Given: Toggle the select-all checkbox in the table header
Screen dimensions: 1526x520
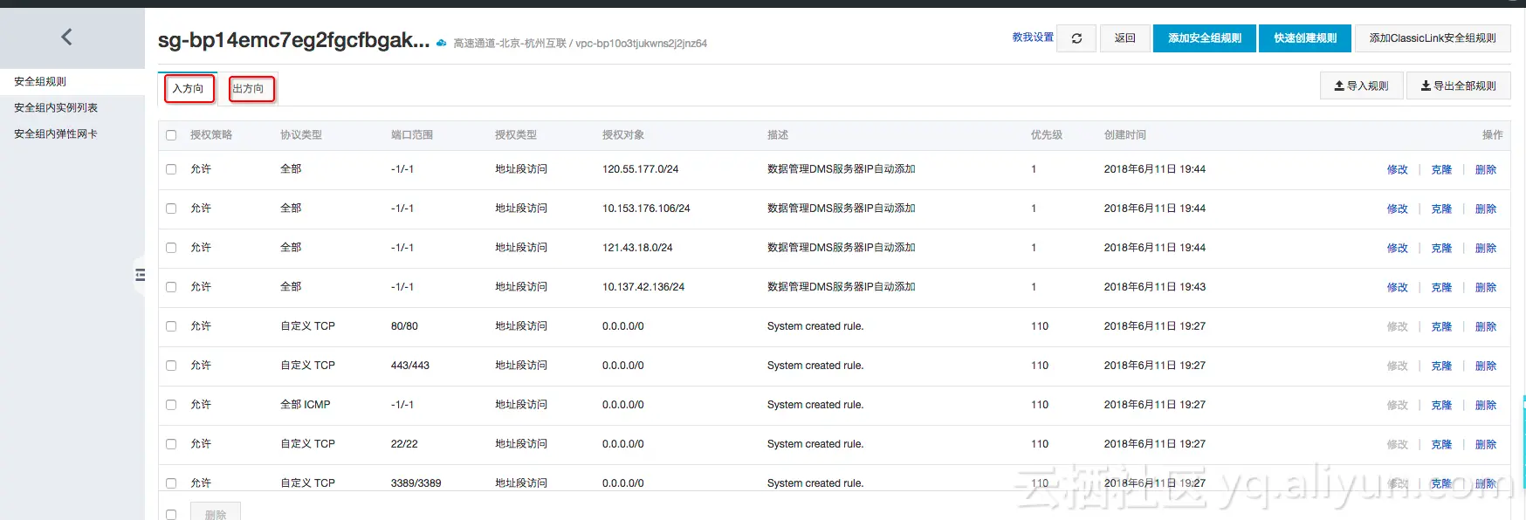Looking at the screenshot, I should coord(171,135).
